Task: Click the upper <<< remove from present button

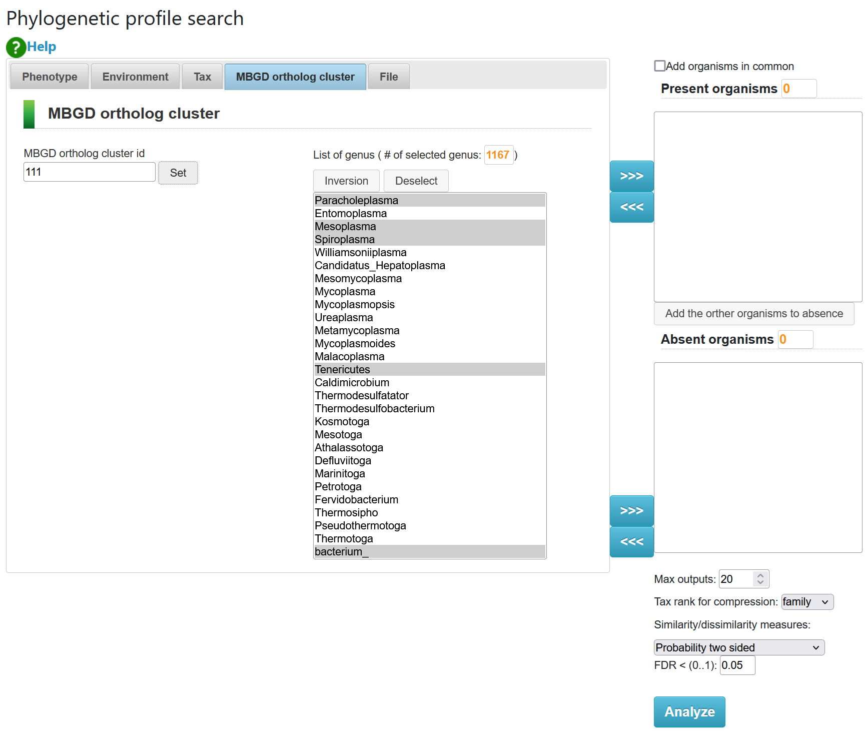Action: point(631,207)
